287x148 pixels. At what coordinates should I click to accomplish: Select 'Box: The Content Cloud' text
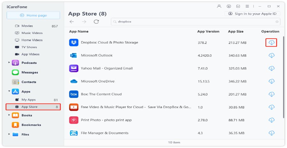pos(101,94)
